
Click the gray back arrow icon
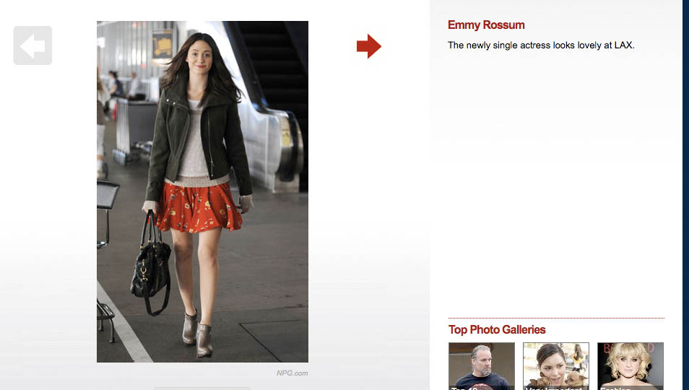click(32, 45)
